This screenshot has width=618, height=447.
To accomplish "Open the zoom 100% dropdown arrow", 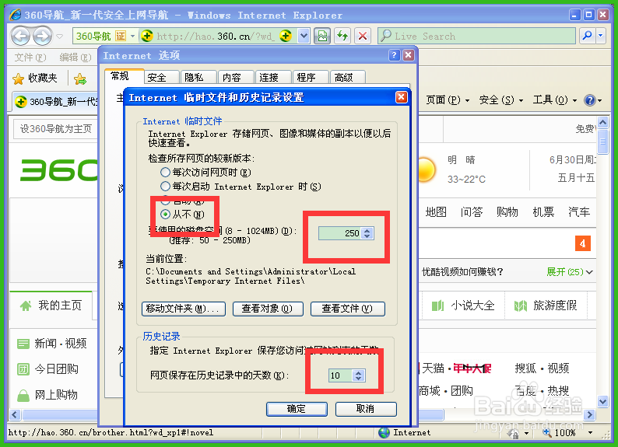I will point(590,433).
